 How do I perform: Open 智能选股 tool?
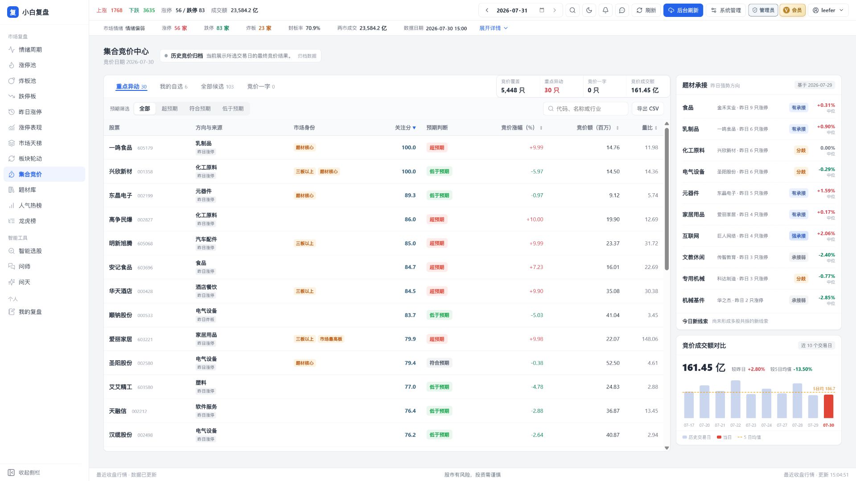pyautogui.click(x=44, y=251)
